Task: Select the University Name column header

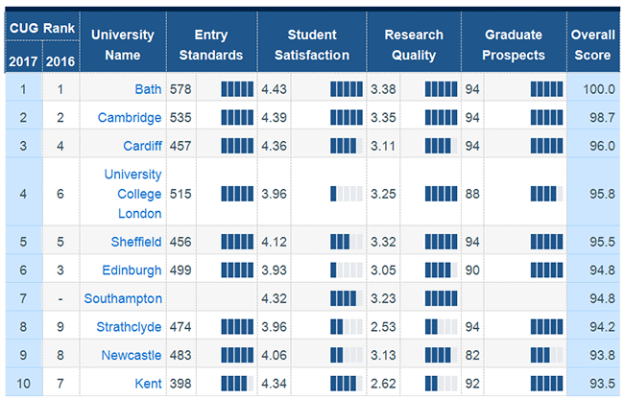Action: point(123,44)
